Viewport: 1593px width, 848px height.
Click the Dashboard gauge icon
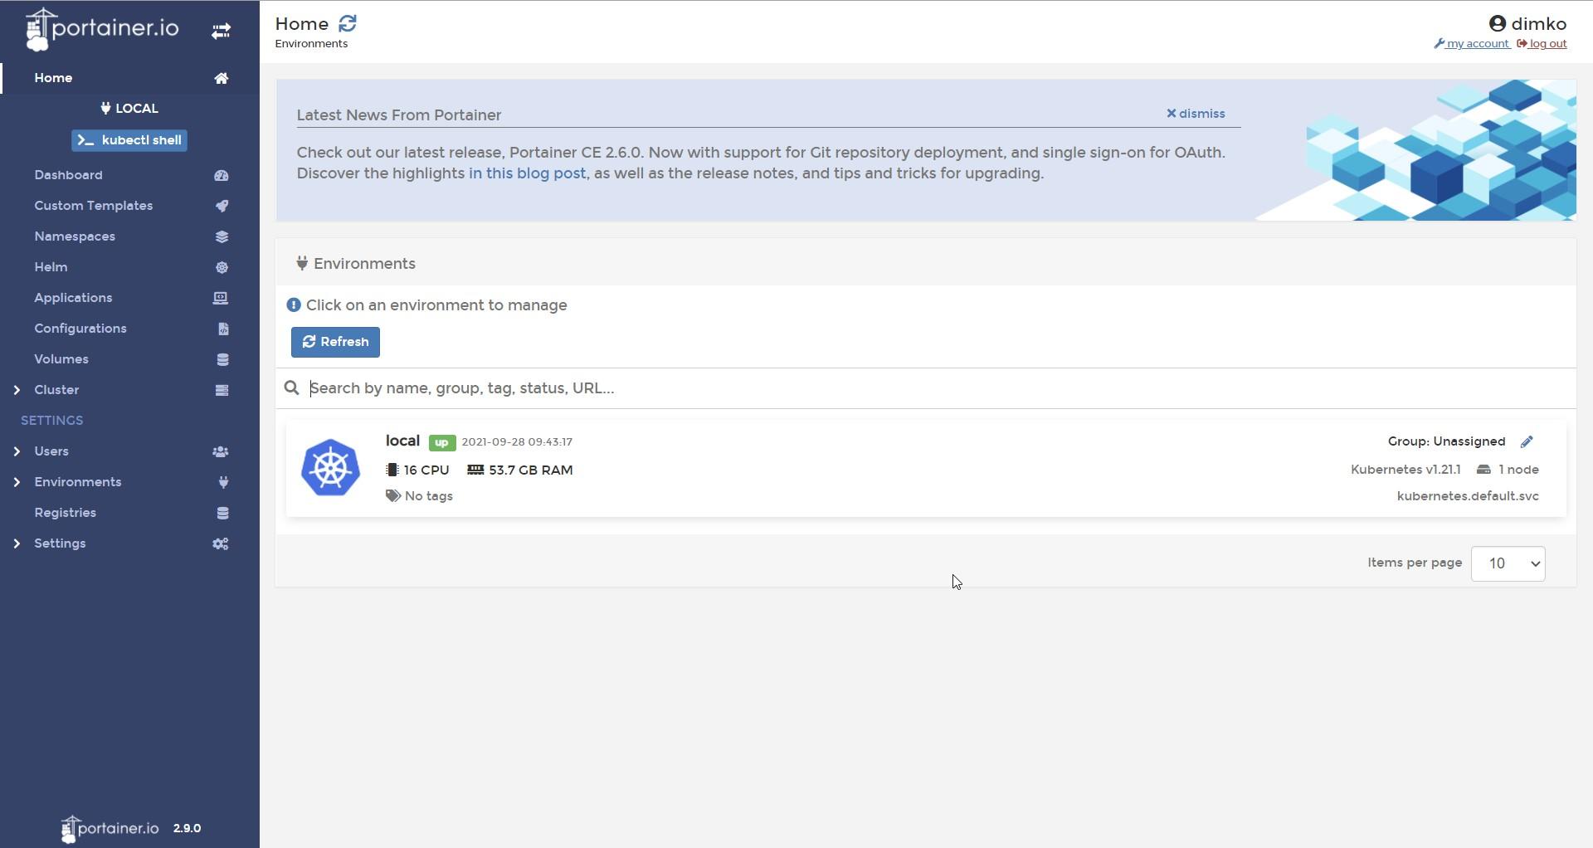pyautogui.click(x=222, y=175)
